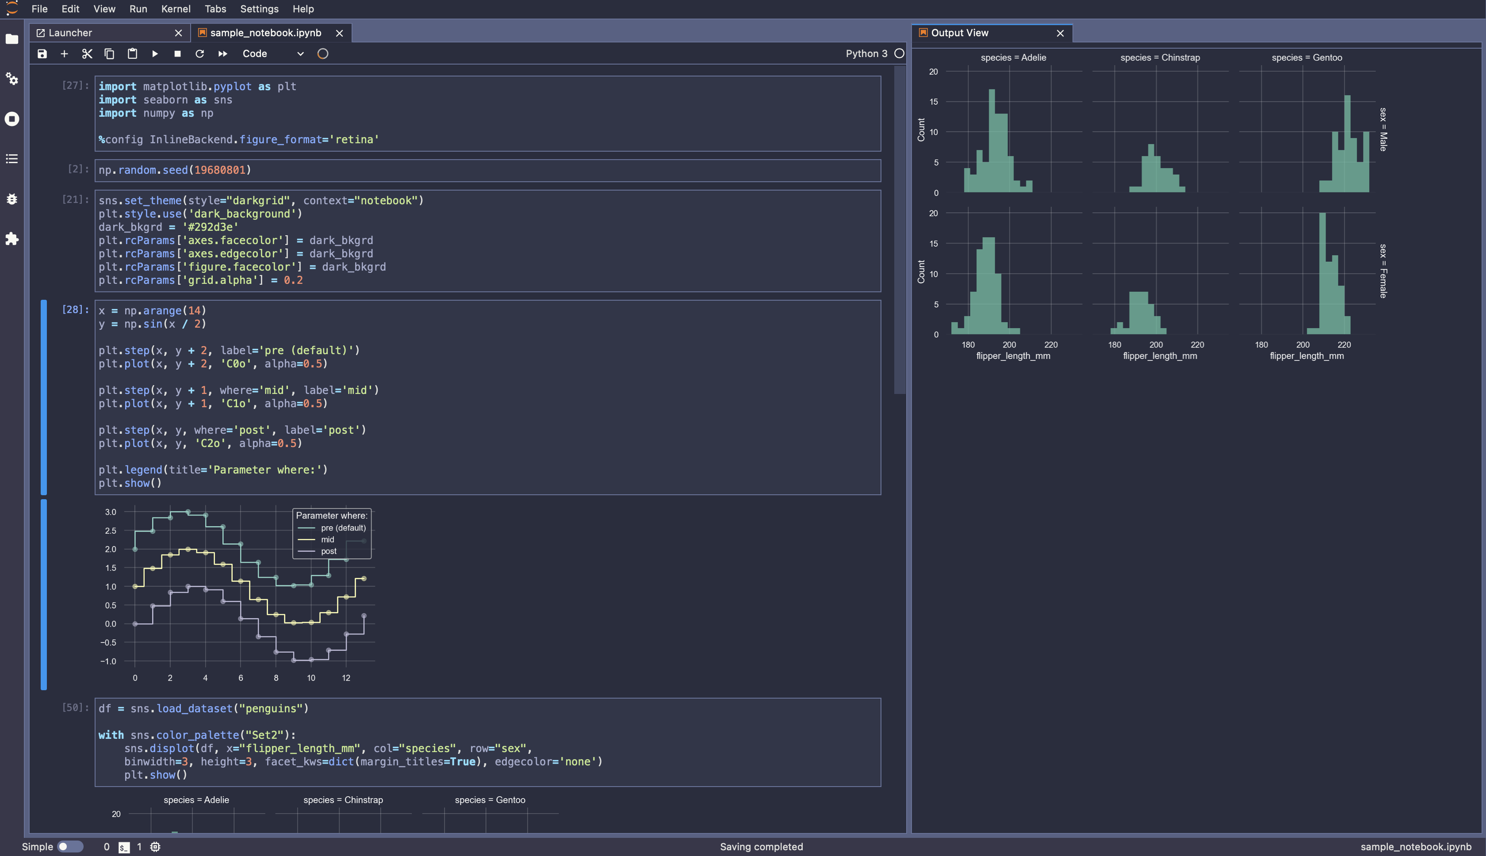Collapse cell 28 using its blue bar

click(43, 397)
